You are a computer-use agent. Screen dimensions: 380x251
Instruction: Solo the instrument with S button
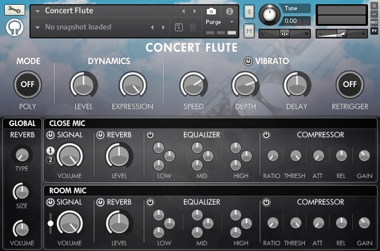pos(249,11)
